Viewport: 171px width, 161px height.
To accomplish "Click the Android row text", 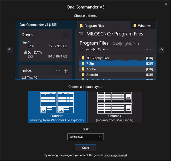I will 92,75.
